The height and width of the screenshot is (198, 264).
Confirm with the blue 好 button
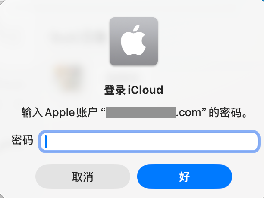point(185,176)
